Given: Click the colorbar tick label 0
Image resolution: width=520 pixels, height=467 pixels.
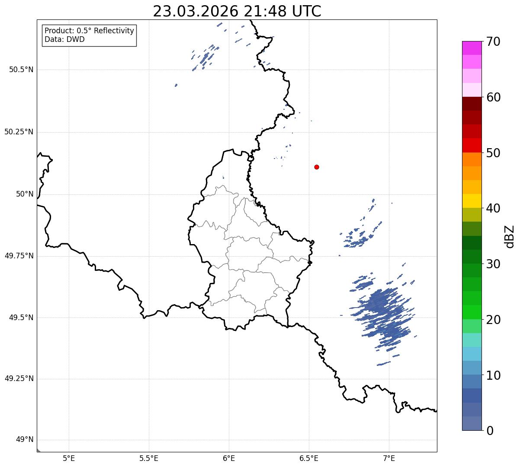Looking at the screenshot, I should click(x=490, y=431).
